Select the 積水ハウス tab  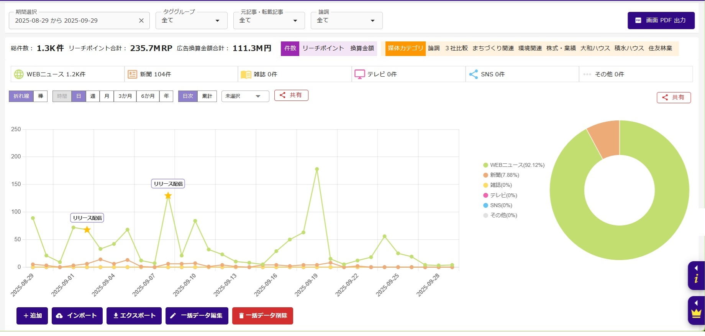coord(629,48)
